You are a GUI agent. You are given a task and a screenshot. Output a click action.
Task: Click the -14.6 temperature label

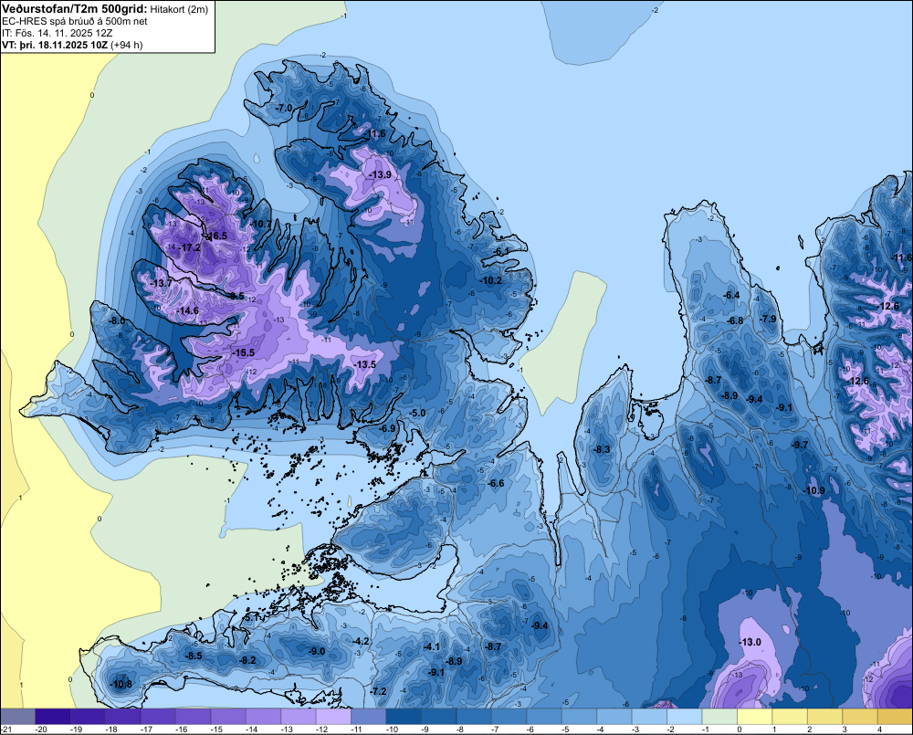pyautogui.click(x=188, y=311)
